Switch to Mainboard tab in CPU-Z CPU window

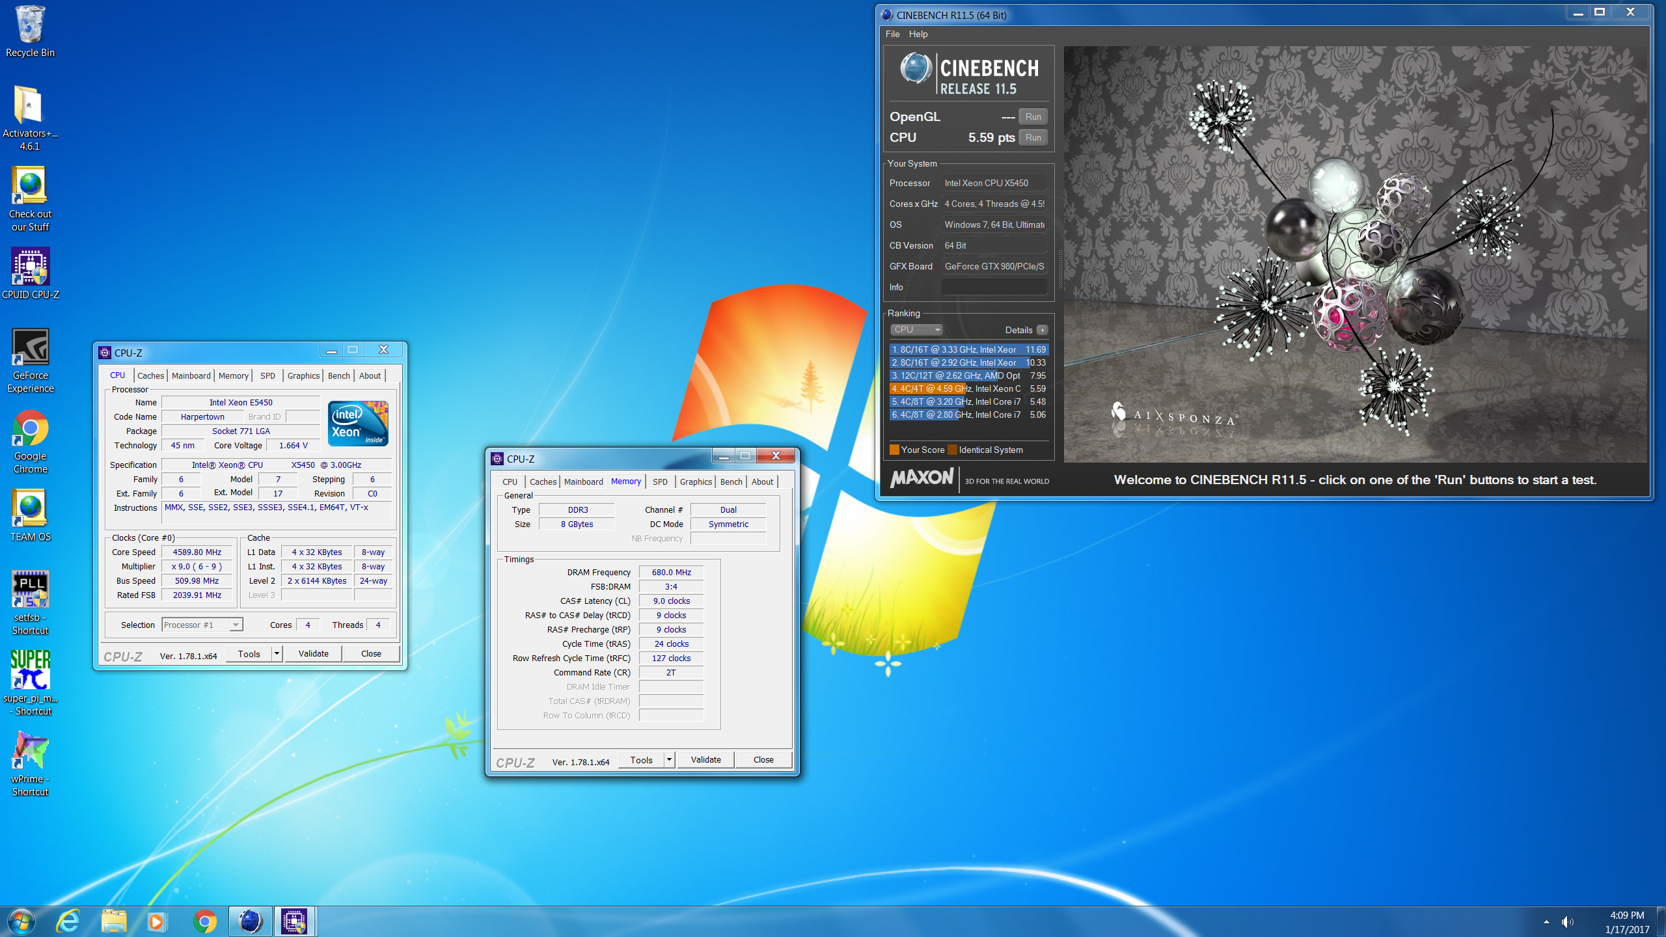click(191, 375)
